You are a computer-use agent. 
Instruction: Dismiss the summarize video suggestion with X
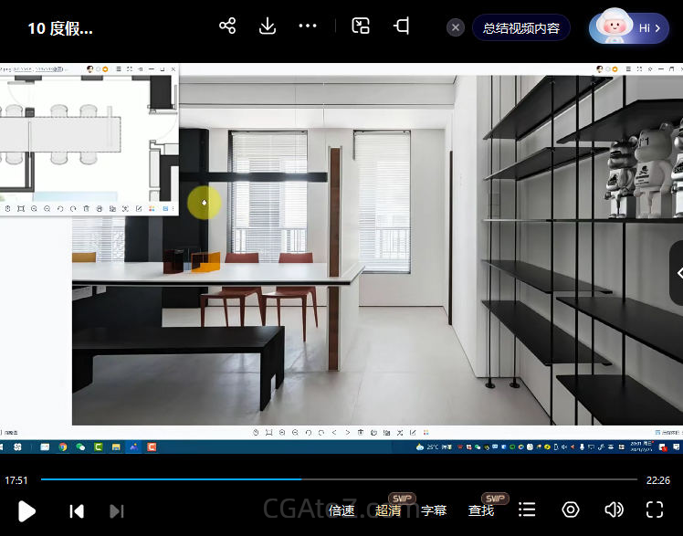coord(456,27)
